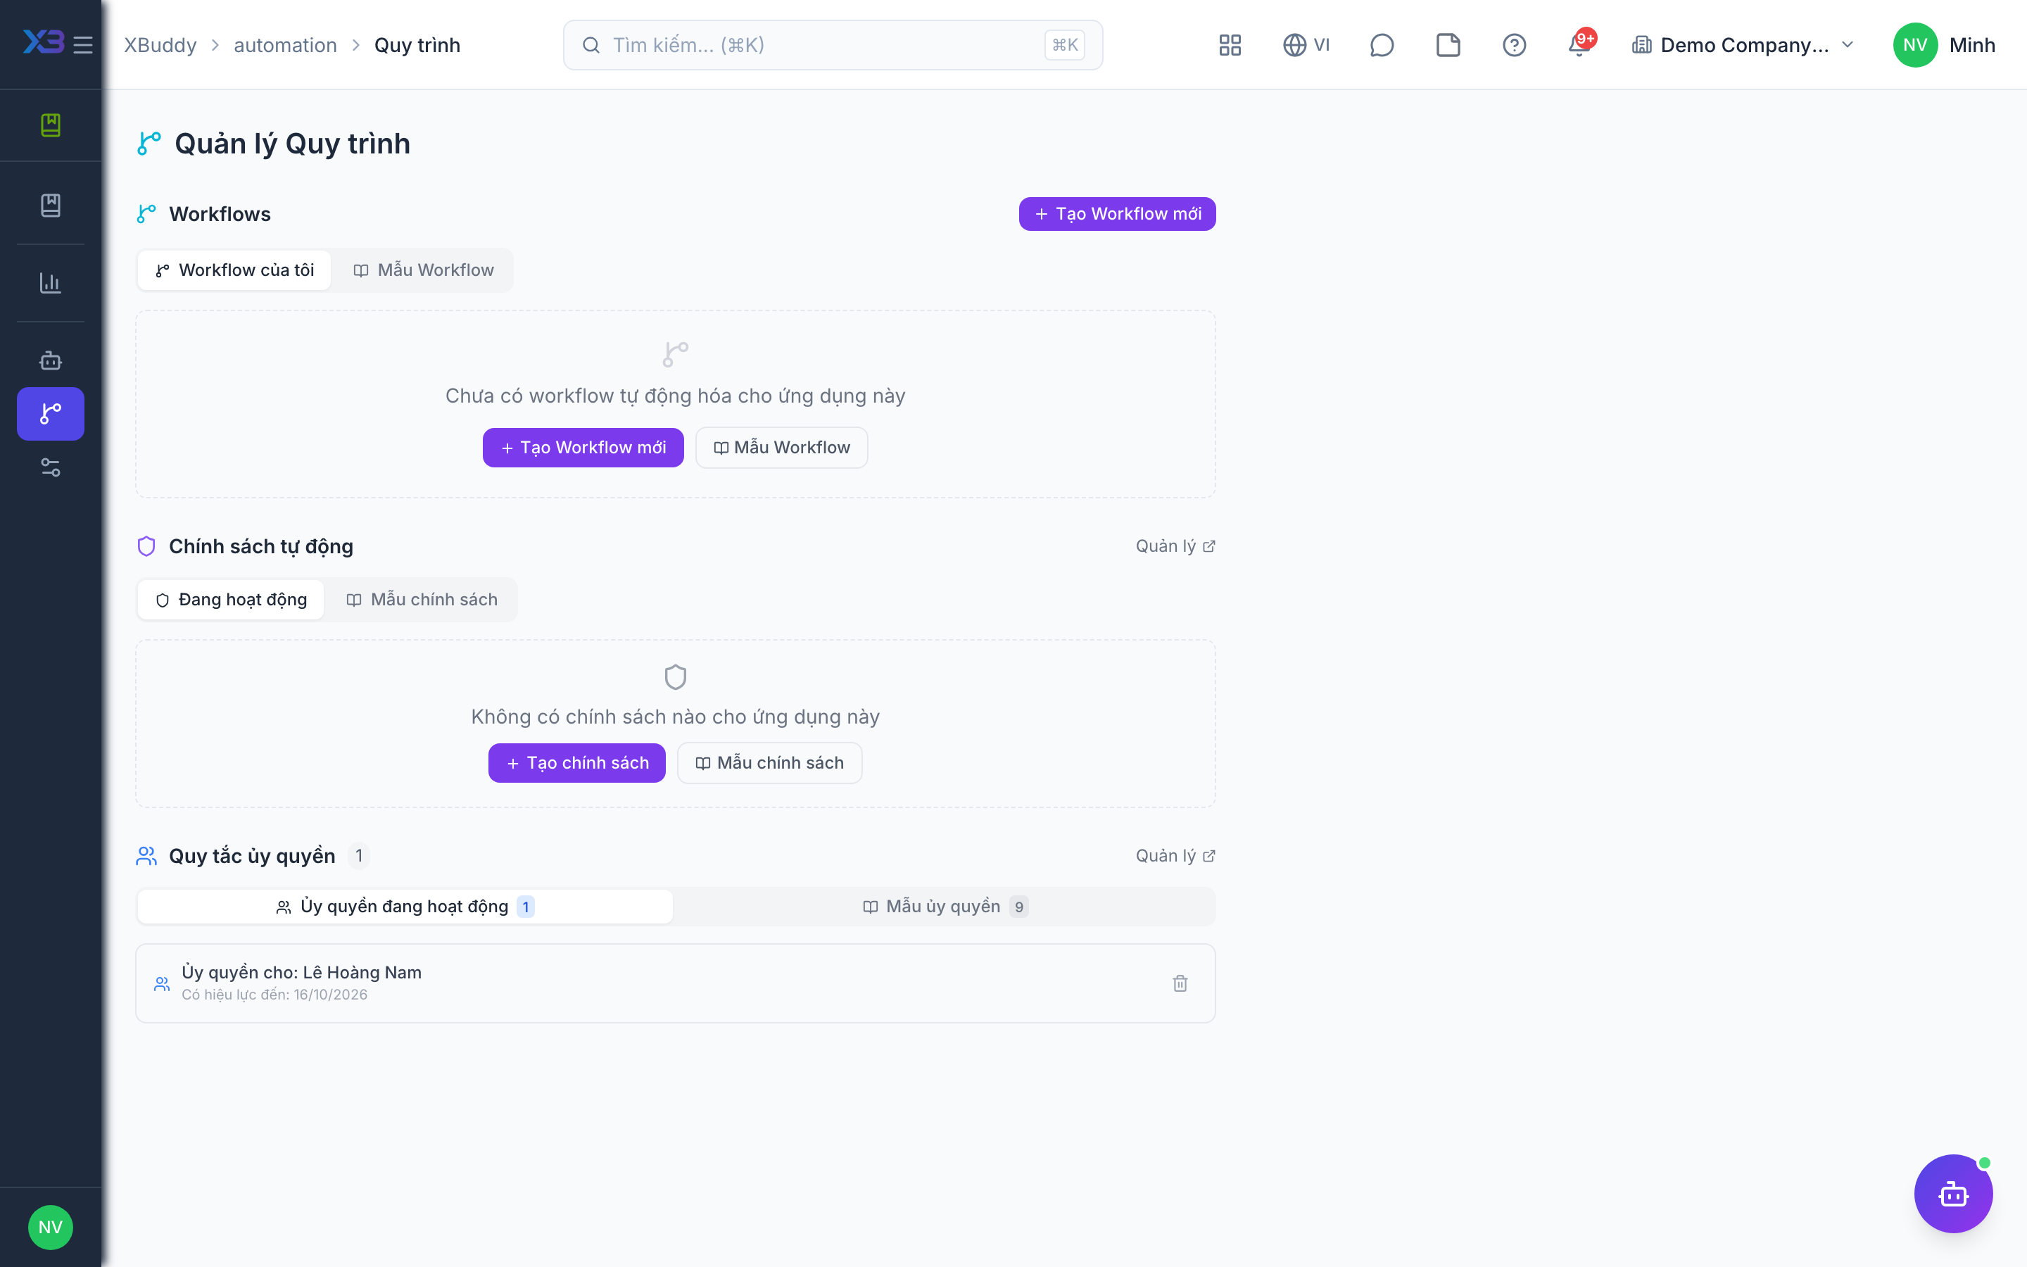The height and width of the screenshot is (1267, 2027).
Task: Focus the Tìm kiếm search field
Action: (x=833, y=45)
